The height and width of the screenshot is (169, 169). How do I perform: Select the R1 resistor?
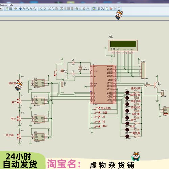(62, 84)
